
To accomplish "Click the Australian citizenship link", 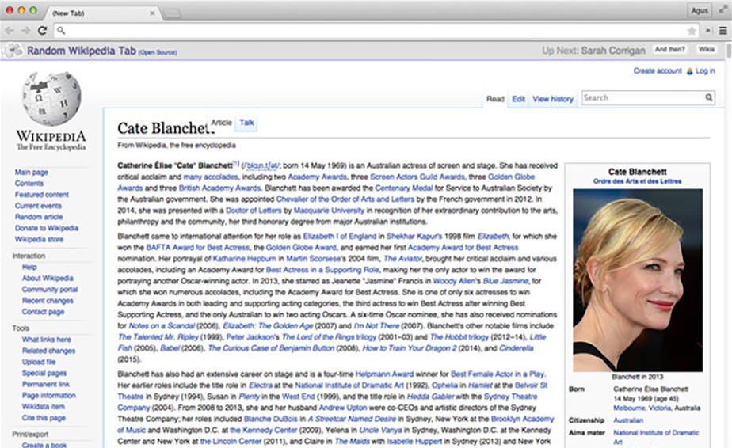I will pos(628,420).
